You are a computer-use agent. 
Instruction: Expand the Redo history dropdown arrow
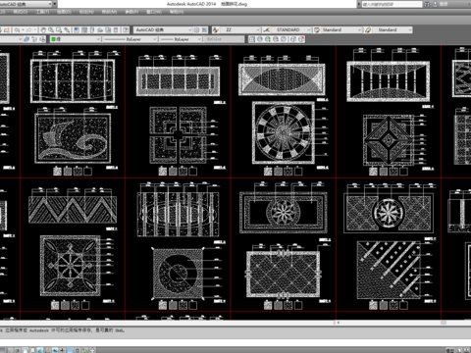[35, 30]
